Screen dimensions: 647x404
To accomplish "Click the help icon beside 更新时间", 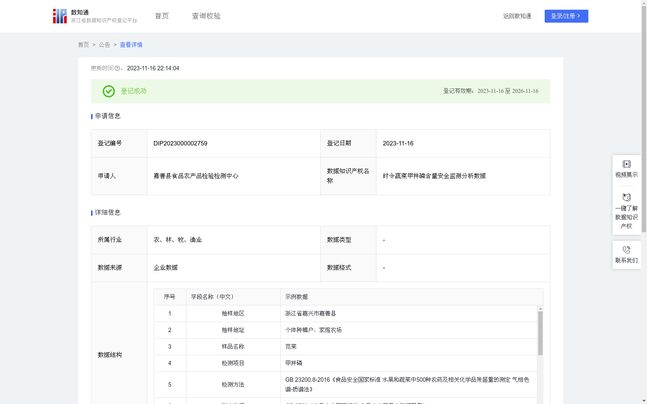I will [117, 69].
